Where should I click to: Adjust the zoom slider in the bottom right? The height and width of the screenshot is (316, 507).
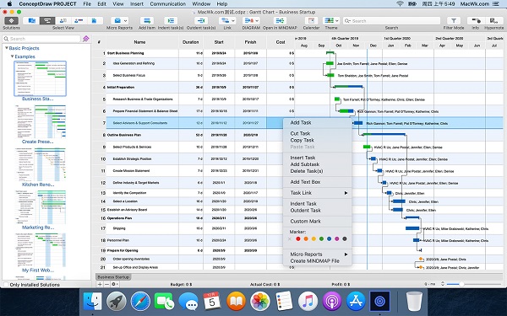(x=461, y=284)
